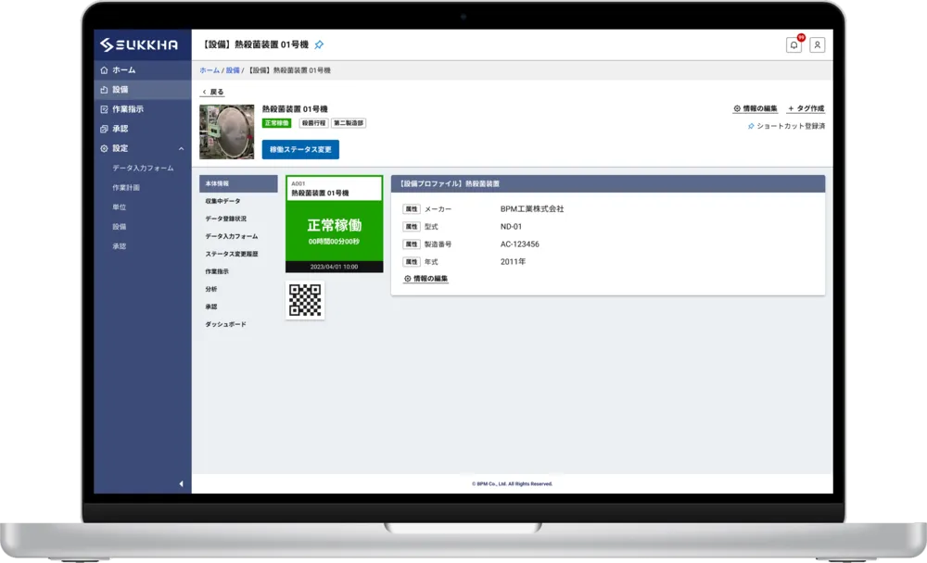Click the QR code below the status card
927x563 pixels.
click(x=305, y=300)
